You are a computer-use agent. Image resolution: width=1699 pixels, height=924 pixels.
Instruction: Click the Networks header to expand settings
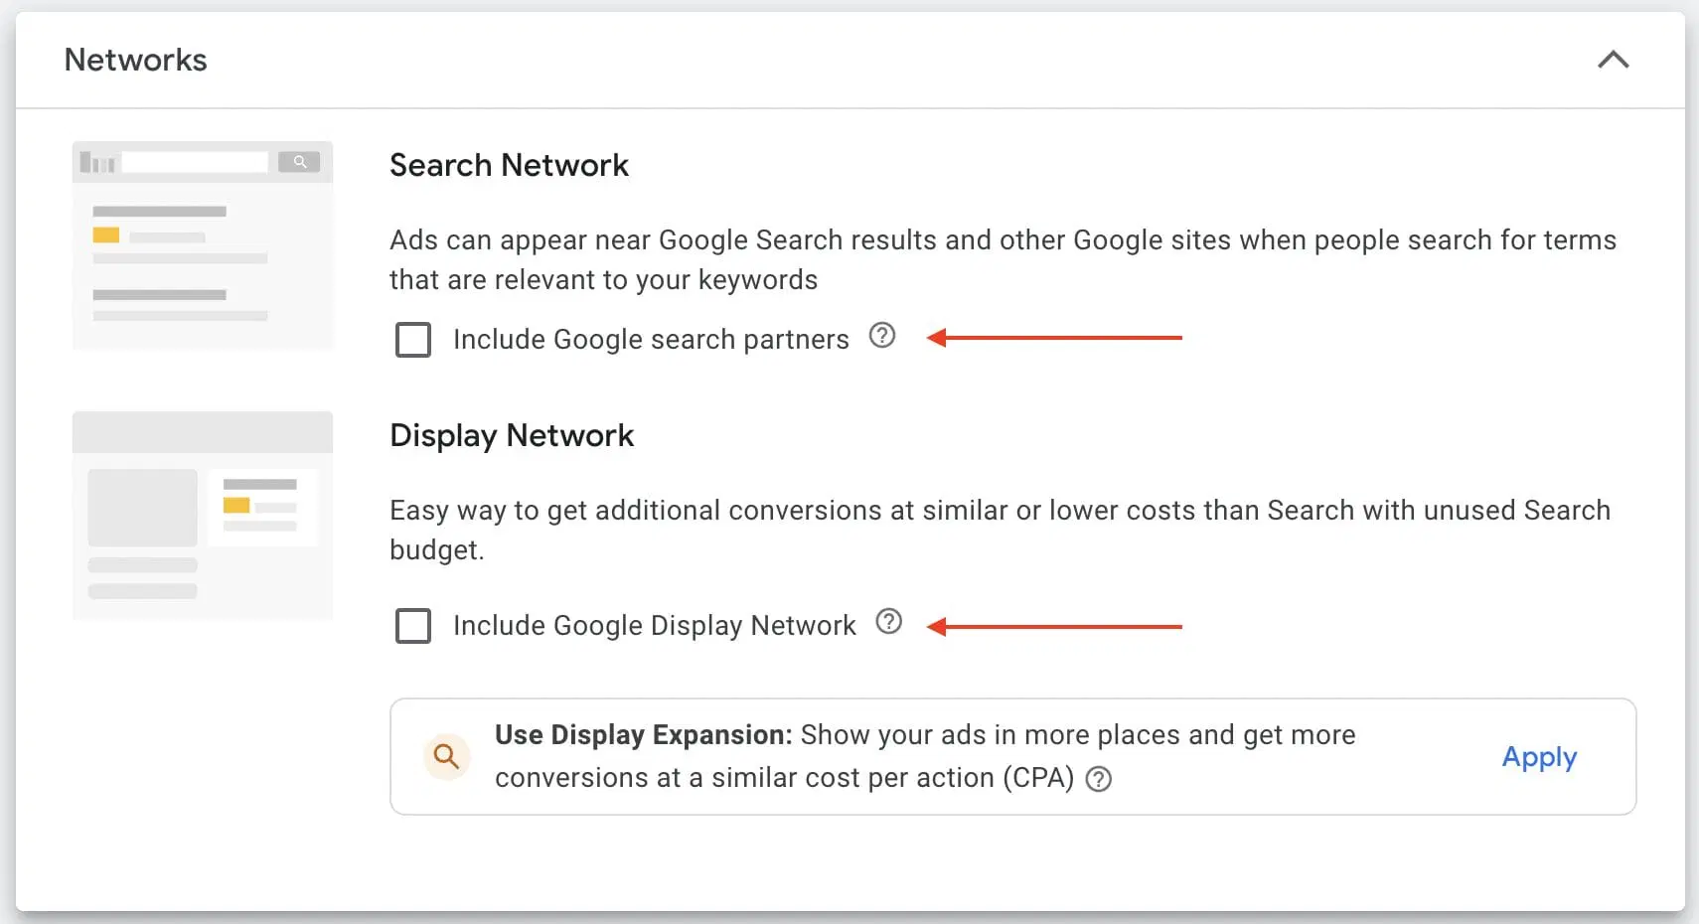(135, 60)
